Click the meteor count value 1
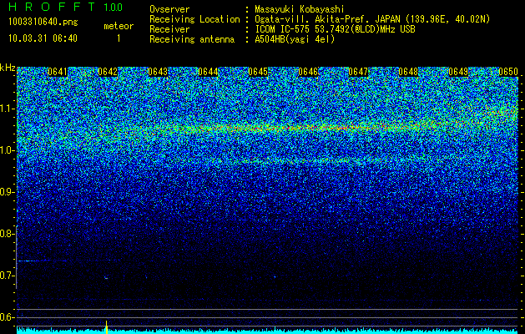Viewport: 525px width, 334px height. (x=119, y=38)
